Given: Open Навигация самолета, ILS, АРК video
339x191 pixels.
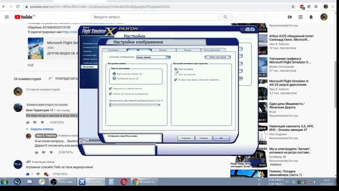Looking at the screenshot, I should point(291,128).
